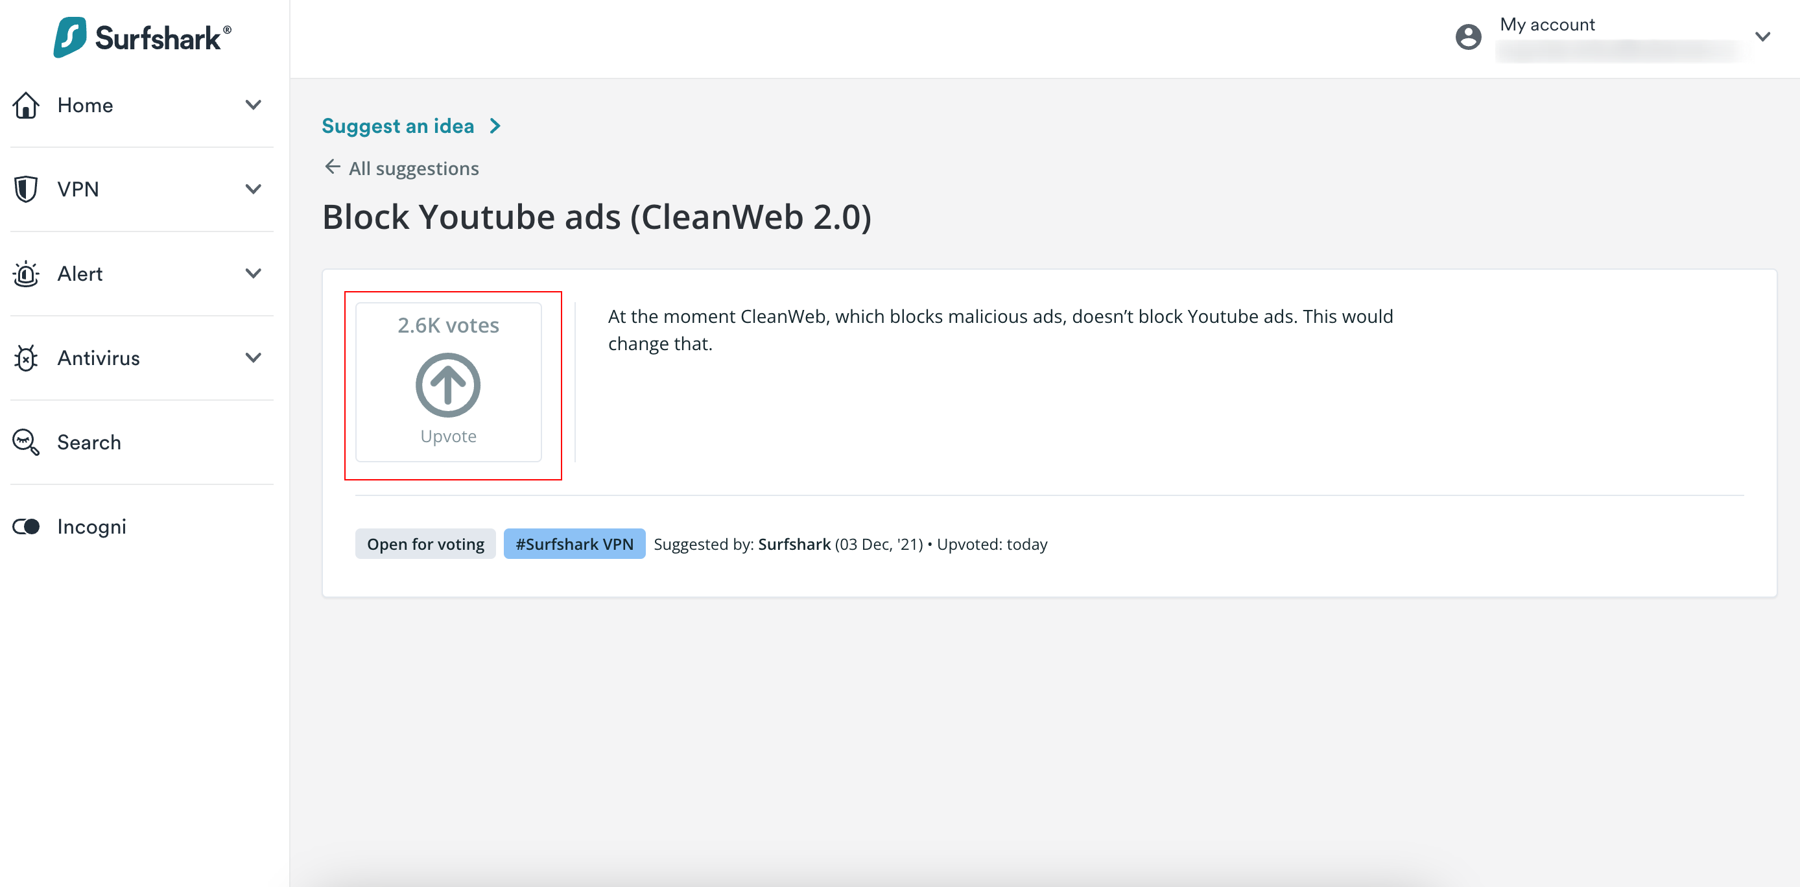Open the Suggest an idea link
This screenshot has height=887, width=1800.
(x=397, y=126)
